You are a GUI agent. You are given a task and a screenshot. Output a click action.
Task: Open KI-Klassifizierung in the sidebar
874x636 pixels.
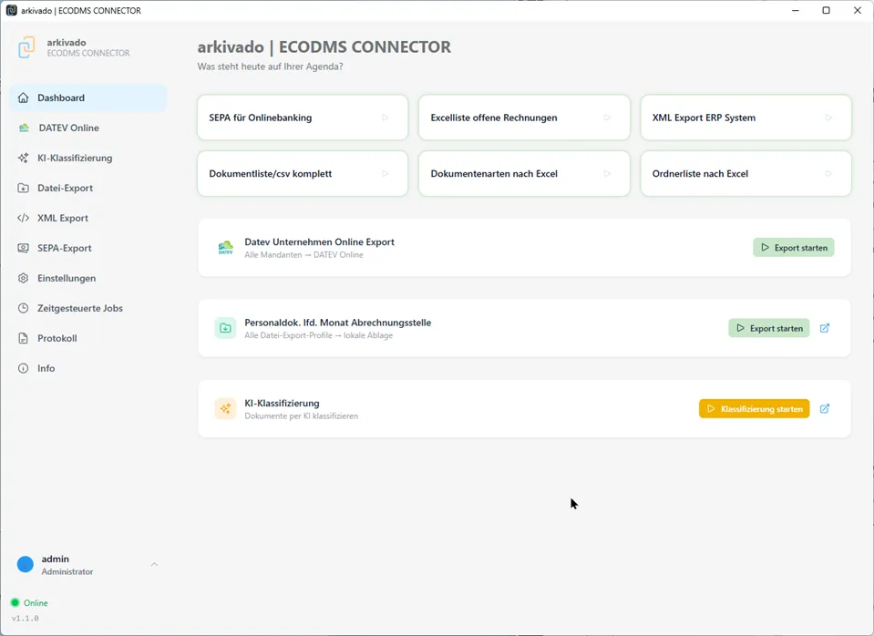[88, 158]
